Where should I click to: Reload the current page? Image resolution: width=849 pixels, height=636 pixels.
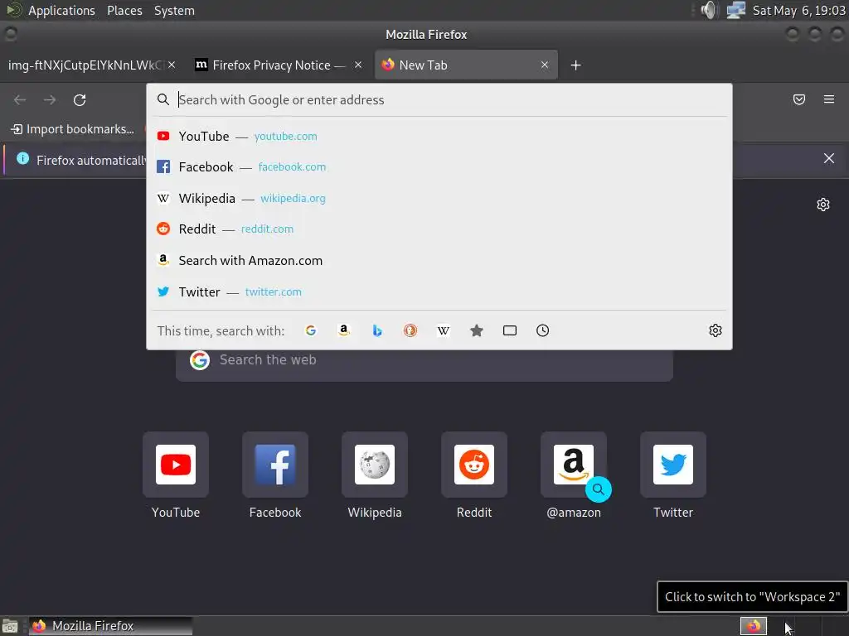tap(80, 99)
